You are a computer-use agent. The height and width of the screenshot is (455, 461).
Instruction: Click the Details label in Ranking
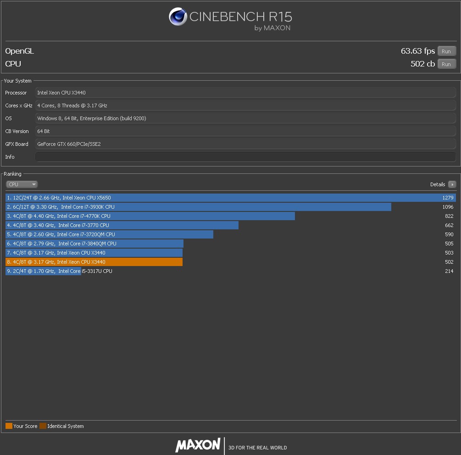pyautogui.click(x=438, y=184)
